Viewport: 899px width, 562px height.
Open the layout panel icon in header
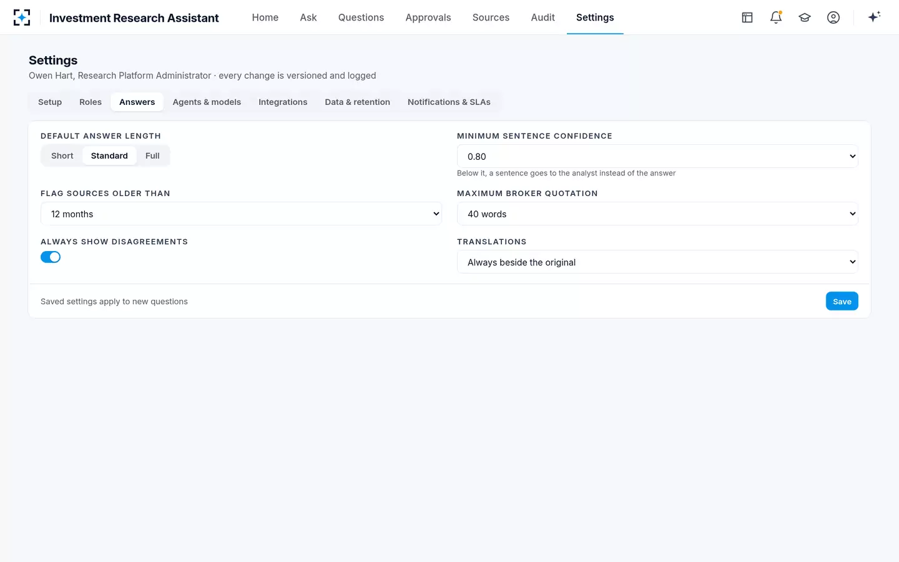click(747, 17)
